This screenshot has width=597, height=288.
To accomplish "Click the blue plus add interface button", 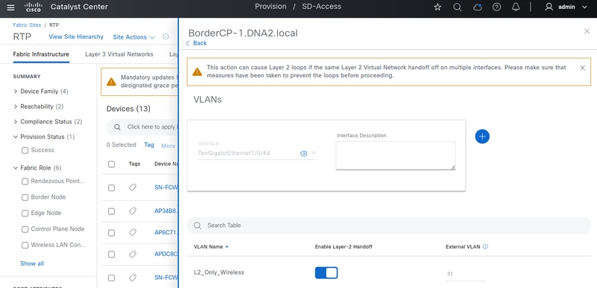I will pyautogui.click(x=482, y=136).
